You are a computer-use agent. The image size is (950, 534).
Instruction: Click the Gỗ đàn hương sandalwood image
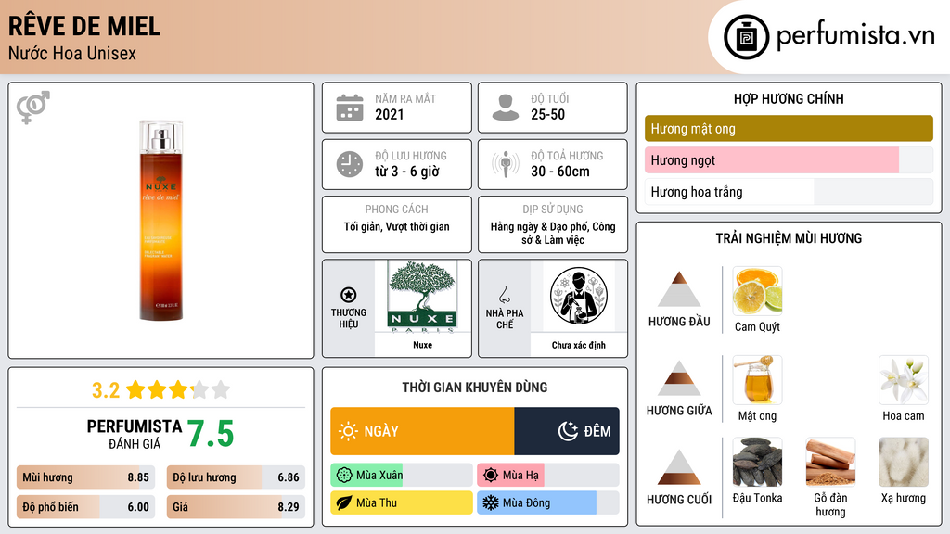(x=830, y=463)
